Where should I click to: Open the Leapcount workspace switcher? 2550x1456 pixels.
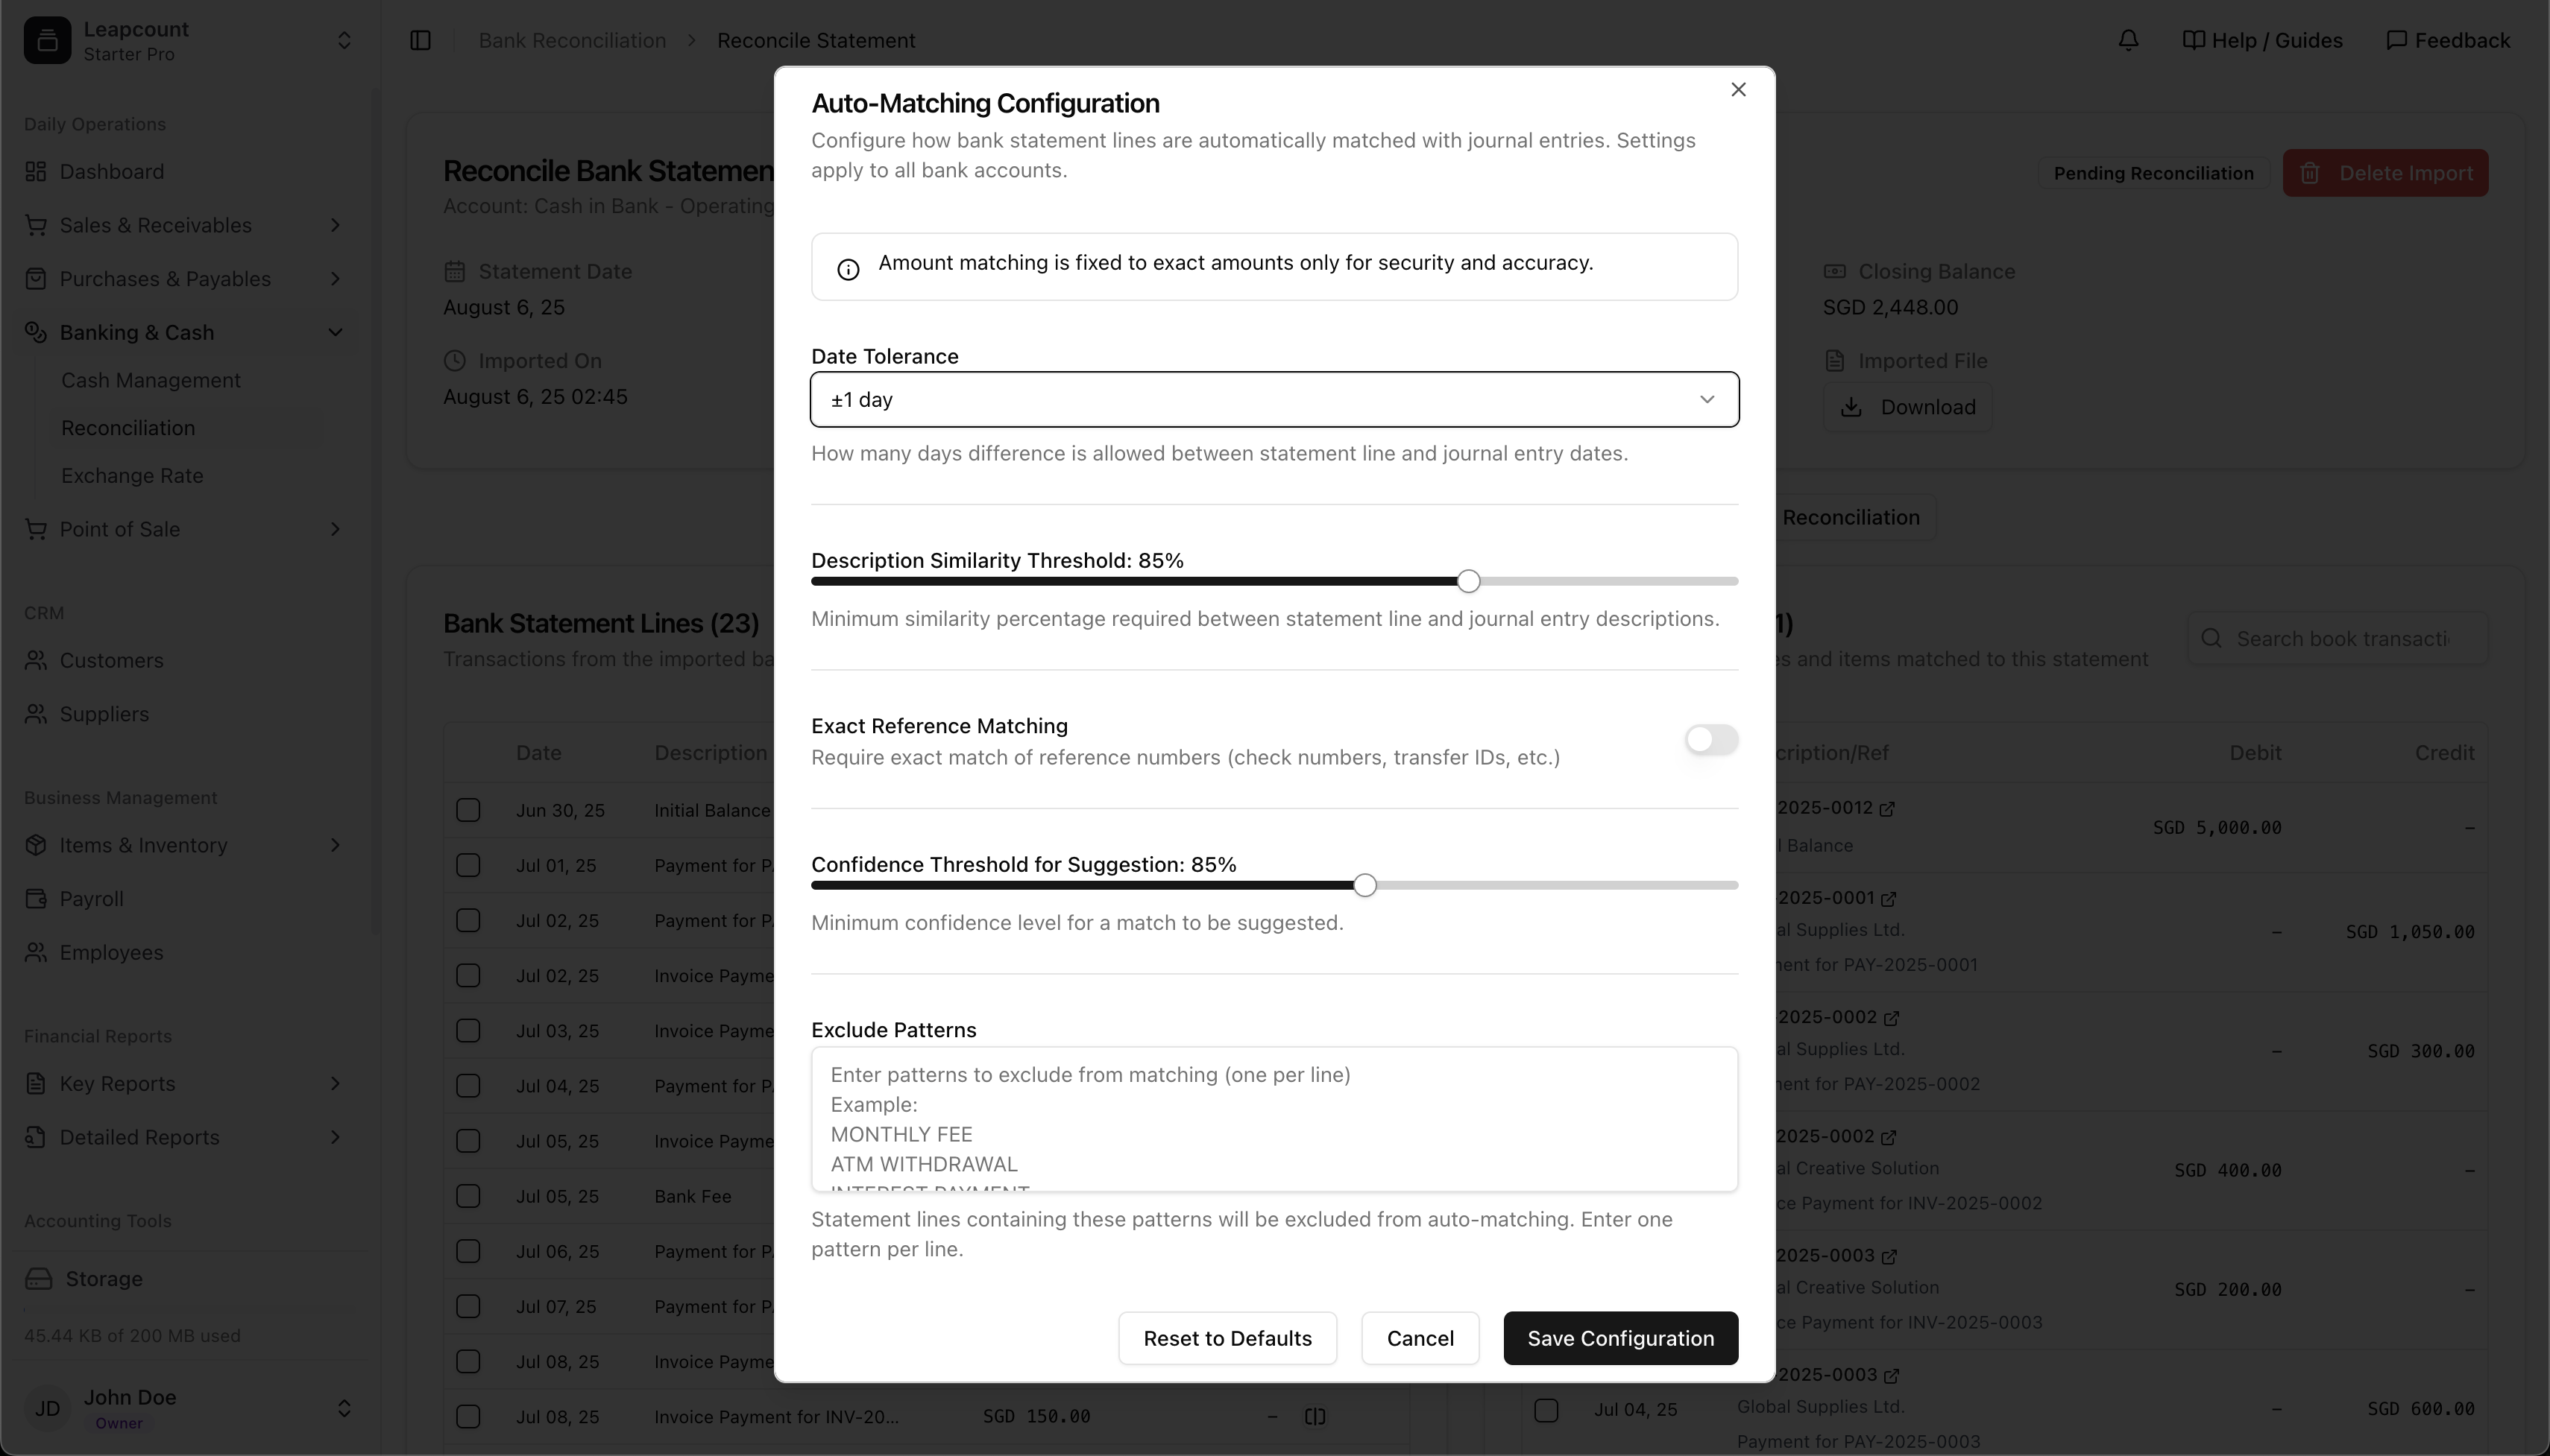(x=343, y=40)
